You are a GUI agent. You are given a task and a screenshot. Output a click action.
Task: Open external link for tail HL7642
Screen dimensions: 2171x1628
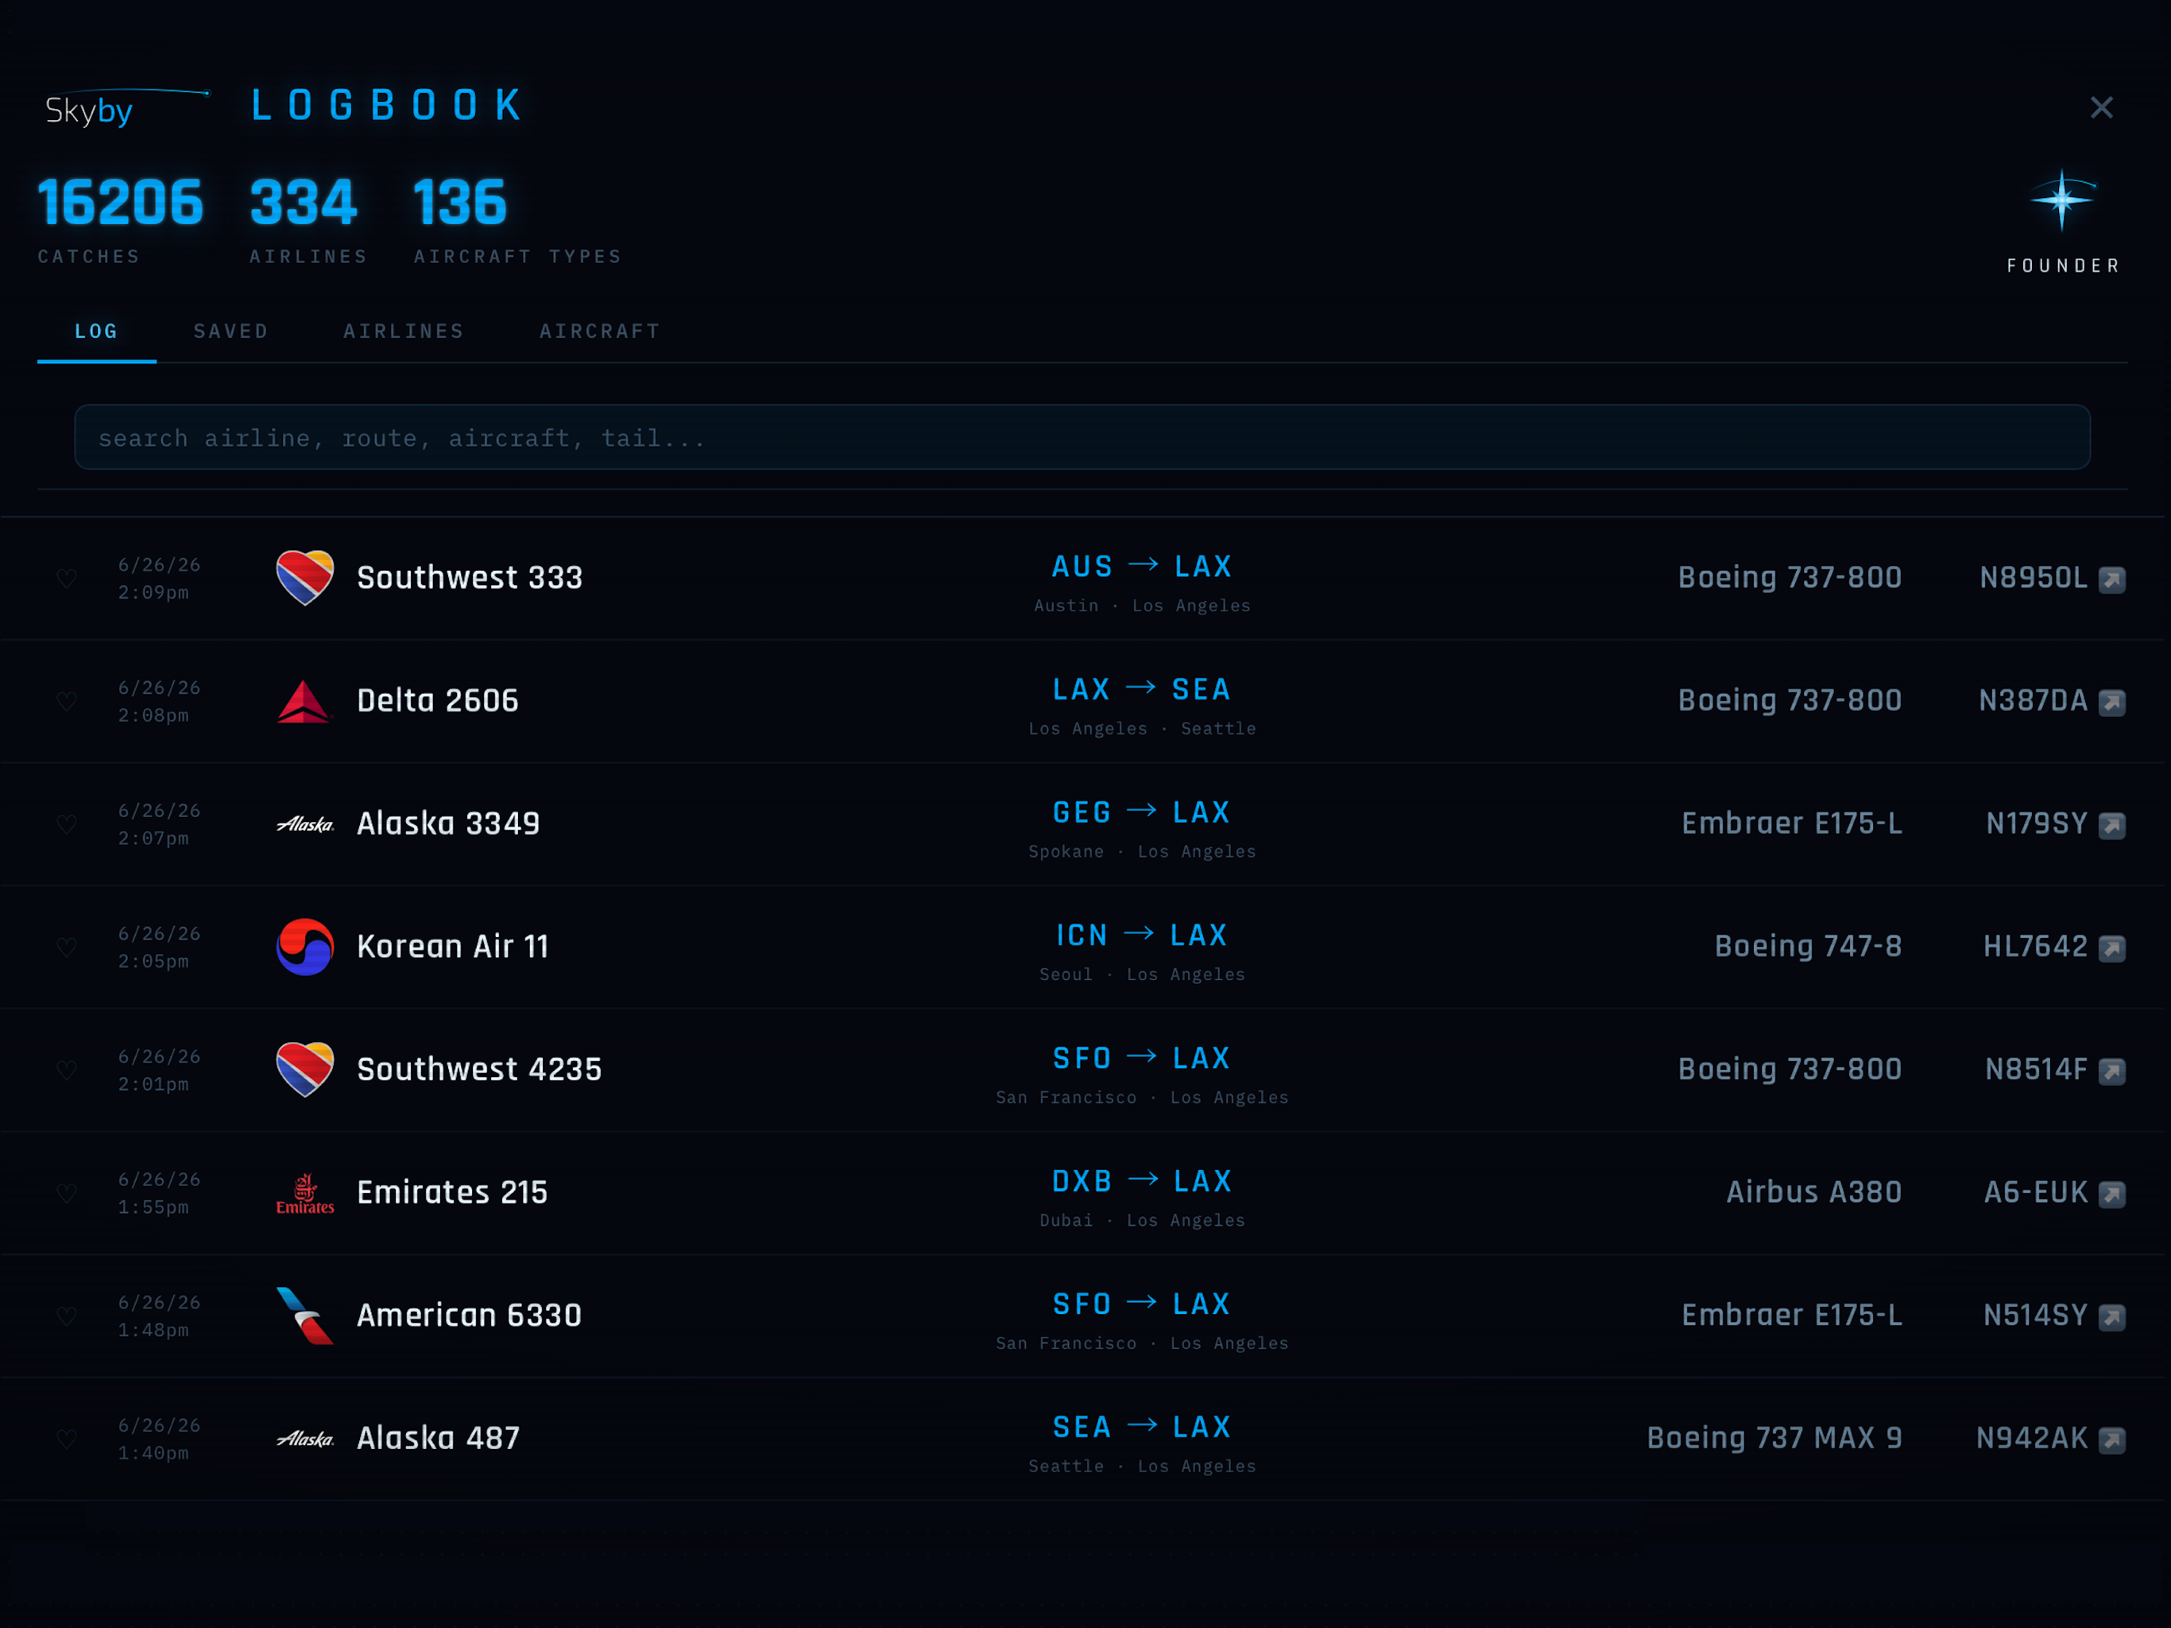(2111, 948)
